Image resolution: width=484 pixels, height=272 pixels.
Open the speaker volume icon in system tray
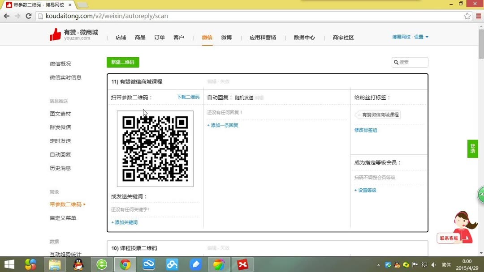pyautogui.click(x=433, y=264)
